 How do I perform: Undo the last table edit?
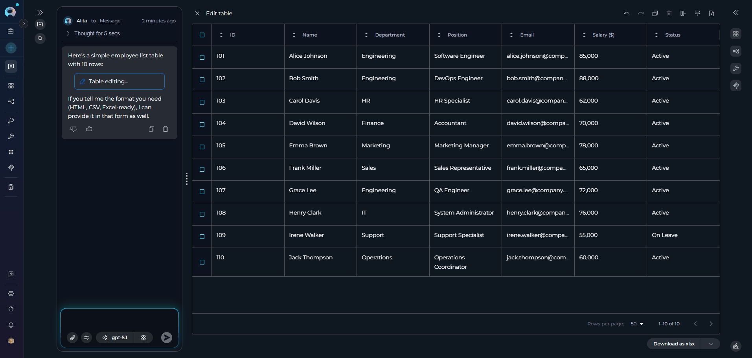tap(626, 13)
